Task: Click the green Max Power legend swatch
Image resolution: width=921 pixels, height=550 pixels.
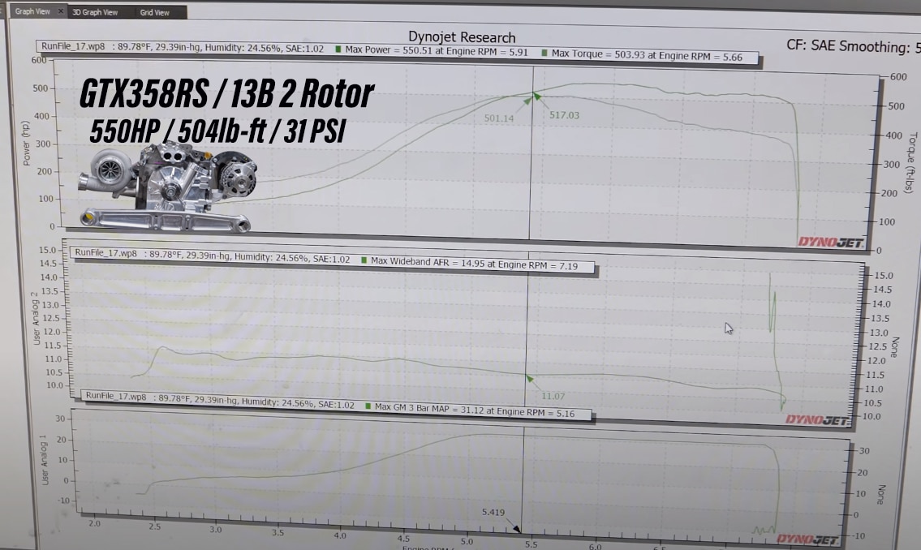Action: [338, 50]
